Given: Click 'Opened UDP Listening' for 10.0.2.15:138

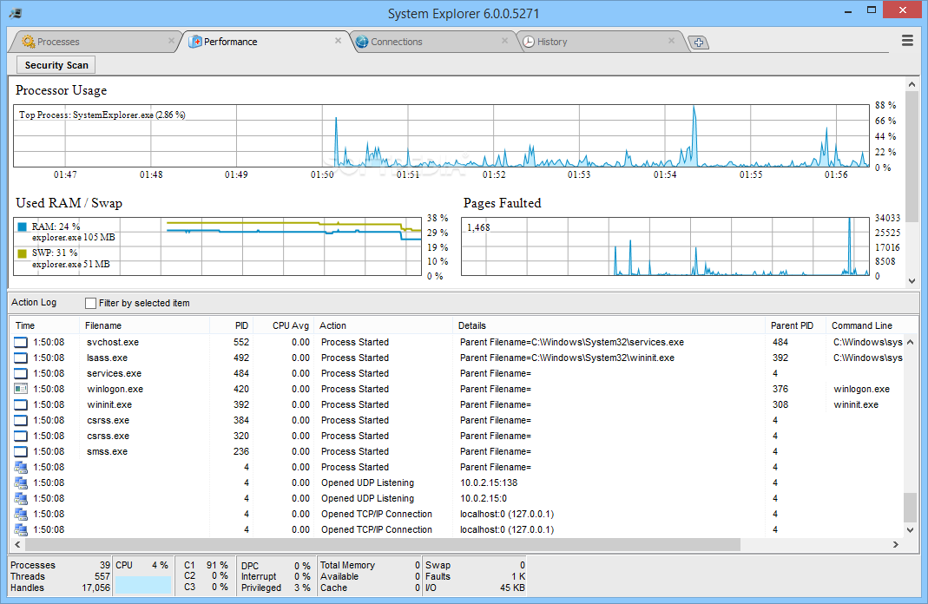Looking at the screenshot, I should click(x=367, y=483).
